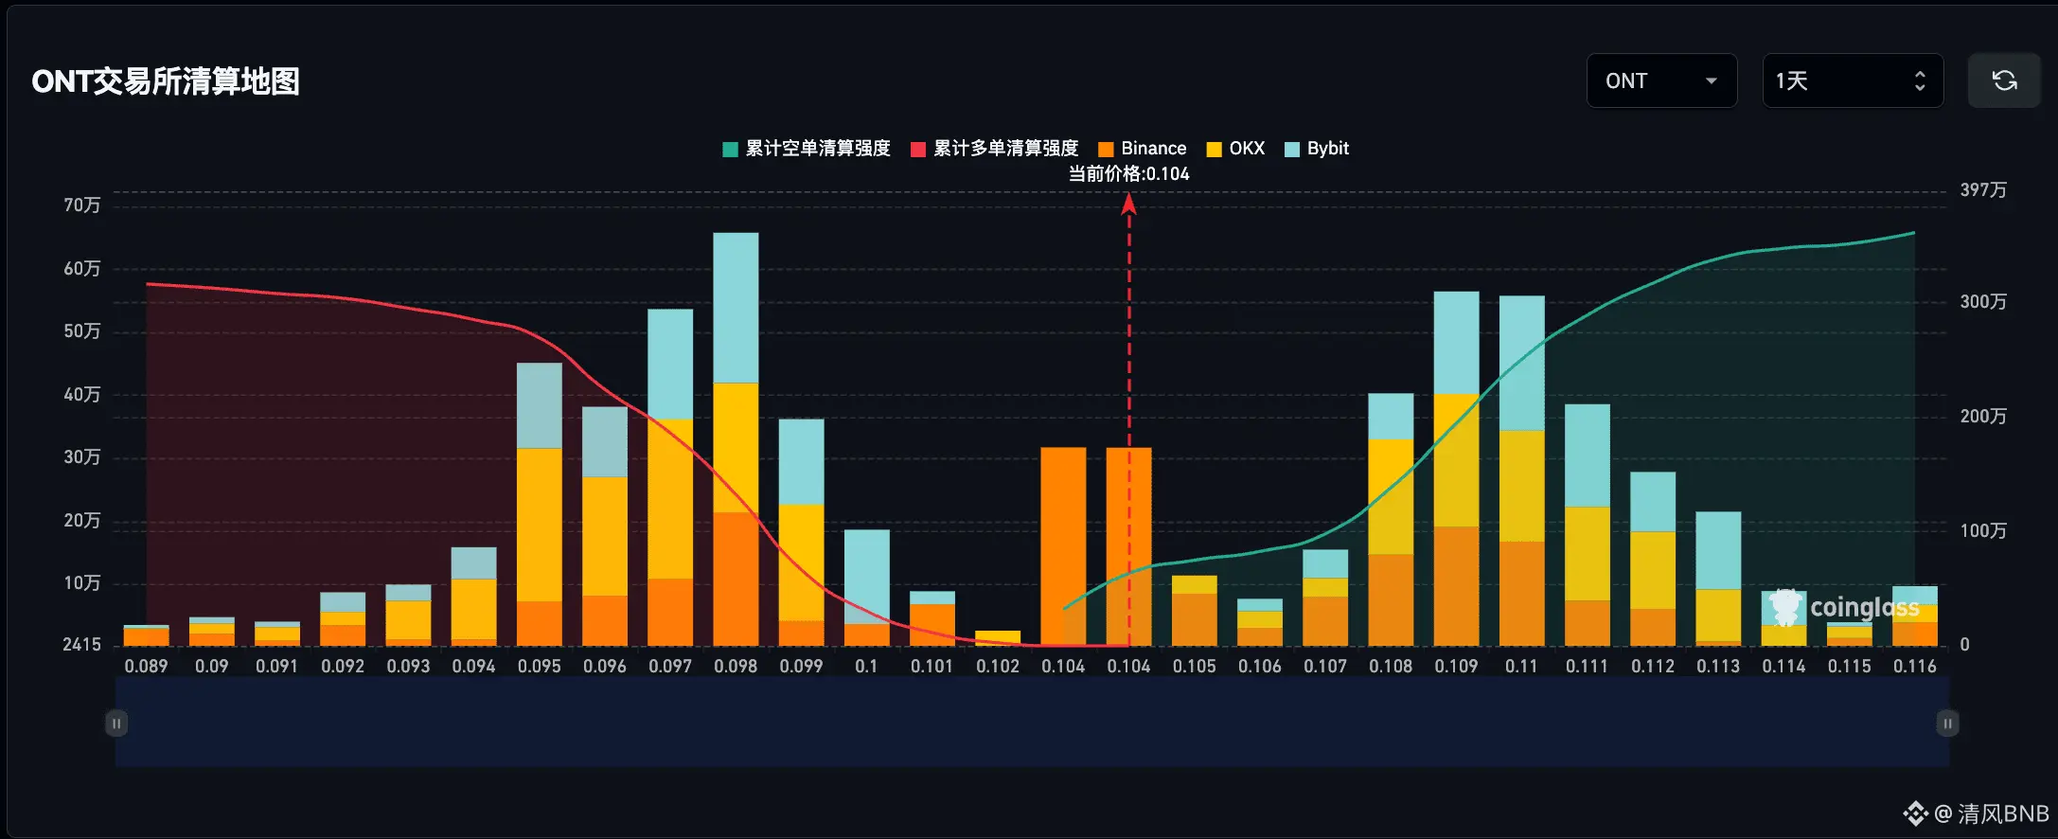Click the stacked bar at 0.1

[x=866, y=588]
